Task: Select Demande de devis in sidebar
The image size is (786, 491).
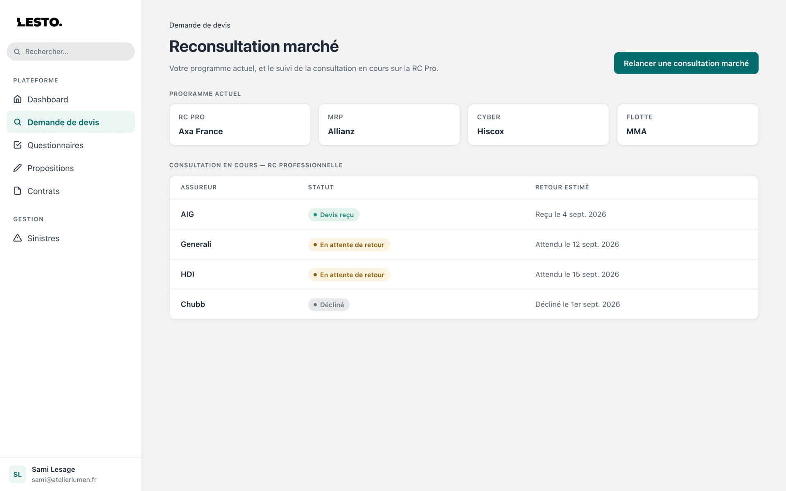Action: pyautogui.click(x=70, y=122)
